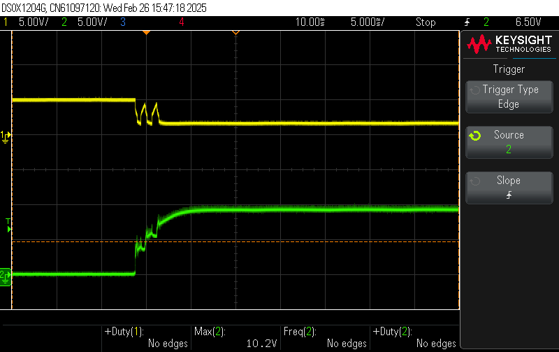Click the 6.50V trigger level readout
Viewport: 559px width, 352px height.
528,22
